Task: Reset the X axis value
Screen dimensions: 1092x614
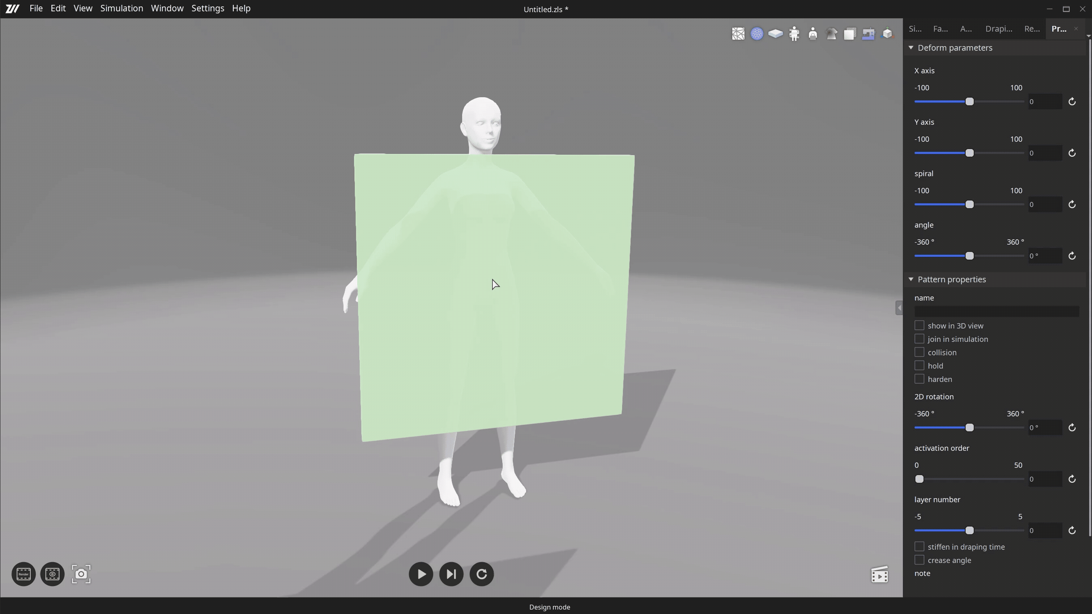Action: 1072,102
